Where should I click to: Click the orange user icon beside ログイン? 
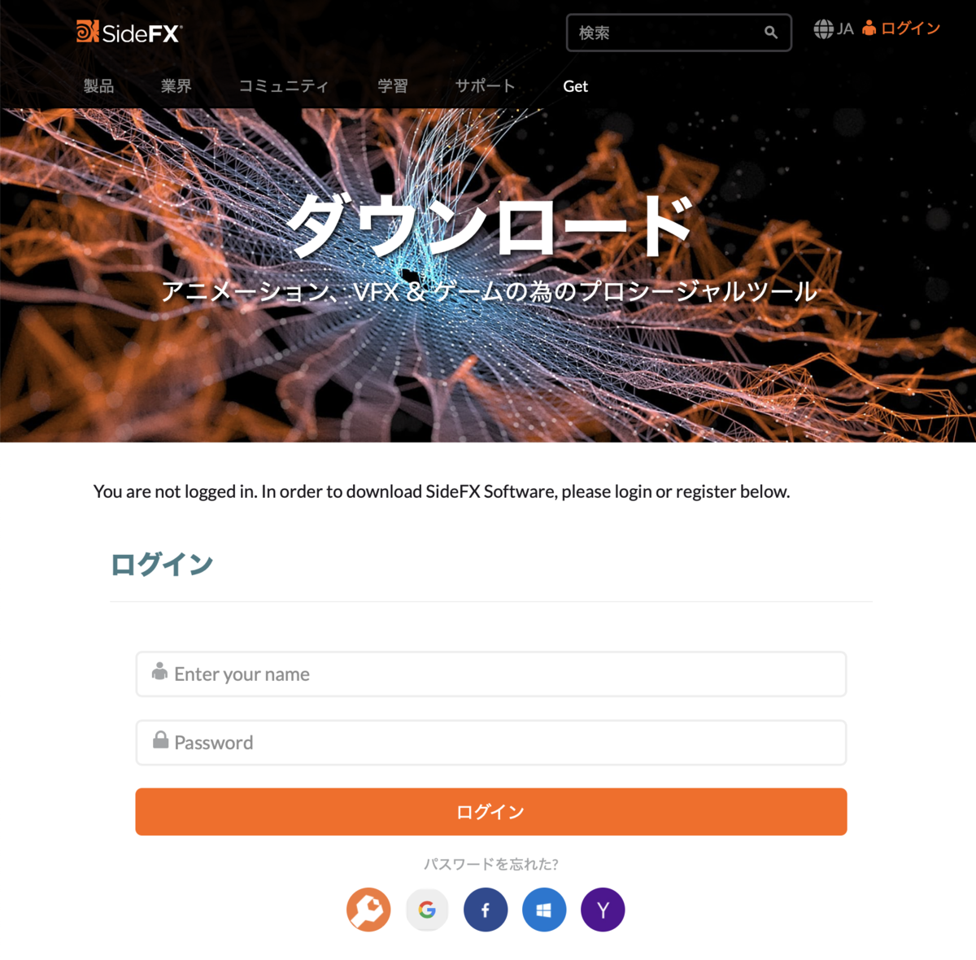tap(869, 28)
